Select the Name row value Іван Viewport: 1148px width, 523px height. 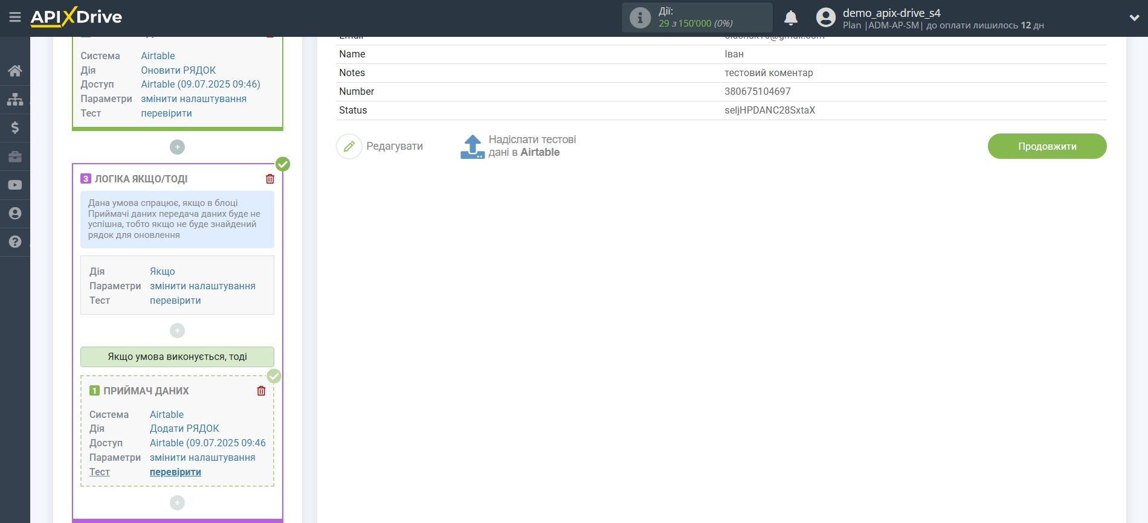[x=734, y=54]
